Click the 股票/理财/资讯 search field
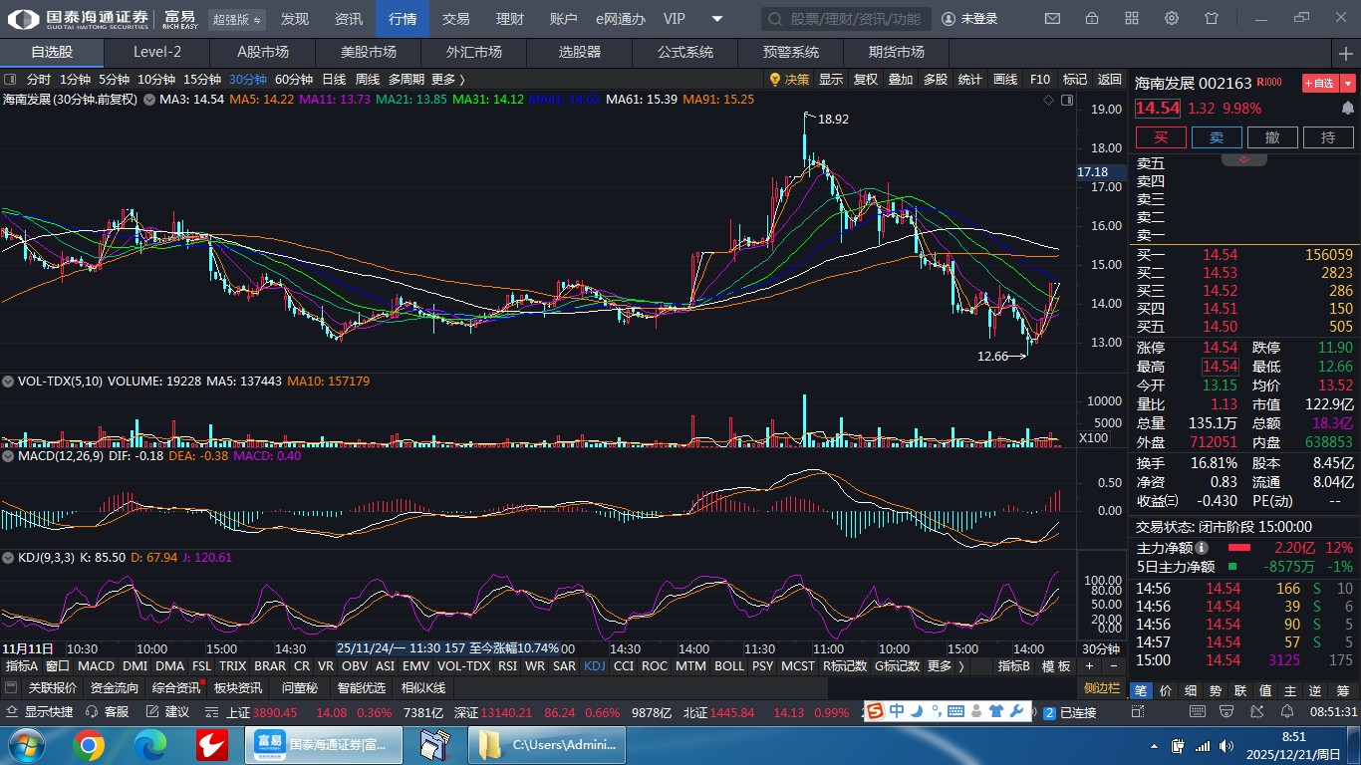The width and height of the screenshot is (1361, 765). (847, 19)
